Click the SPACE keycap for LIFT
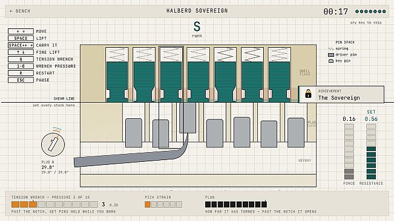394x221 pixels. (21, 38)
